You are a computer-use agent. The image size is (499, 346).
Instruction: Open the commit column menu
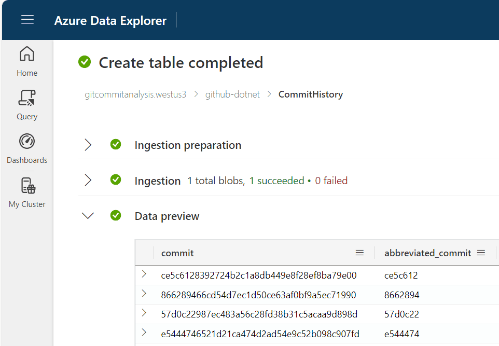click(360, 253)
